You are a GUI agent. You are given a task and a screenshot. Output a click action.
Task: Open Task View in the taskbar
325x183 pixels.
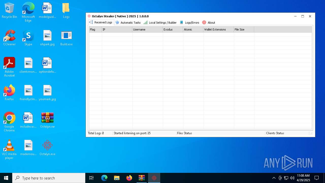91,178
